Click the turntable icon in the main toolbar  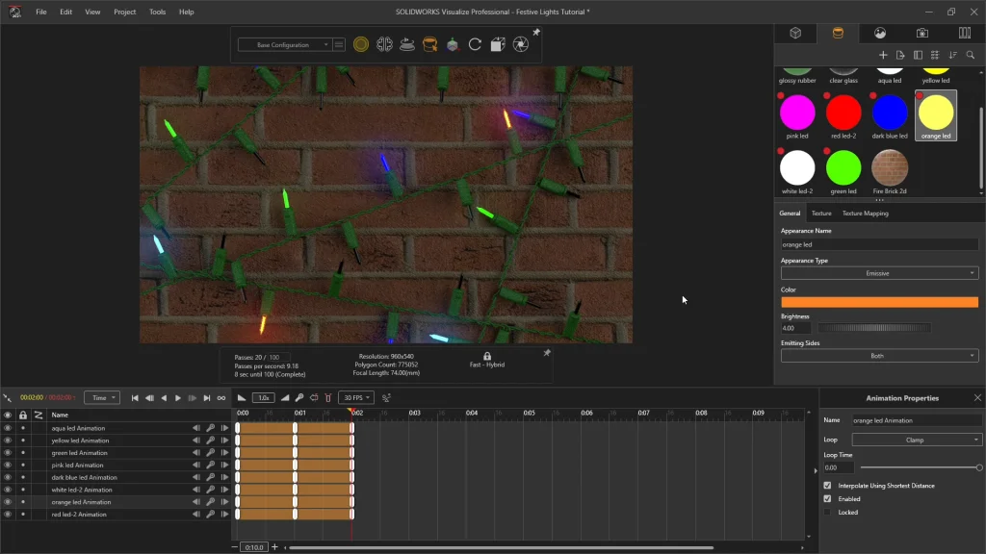tap(406, 44)
